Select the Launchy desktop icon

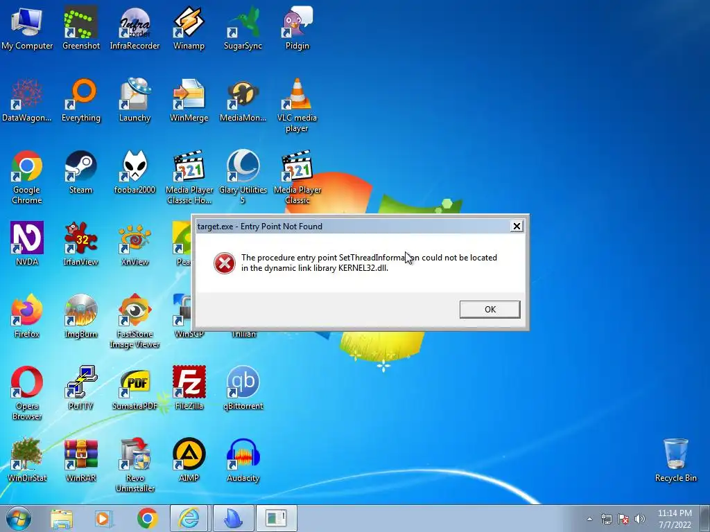tap(135, 100)
